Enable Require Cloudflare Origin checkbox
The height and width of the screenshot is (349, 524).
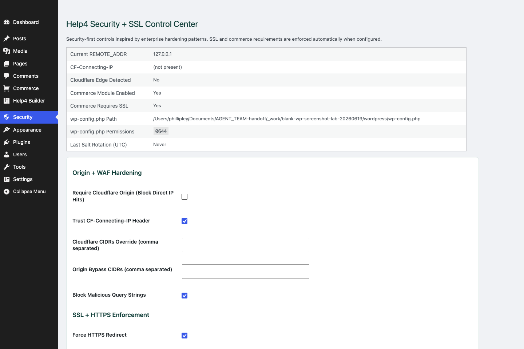[x=184, y=197]
